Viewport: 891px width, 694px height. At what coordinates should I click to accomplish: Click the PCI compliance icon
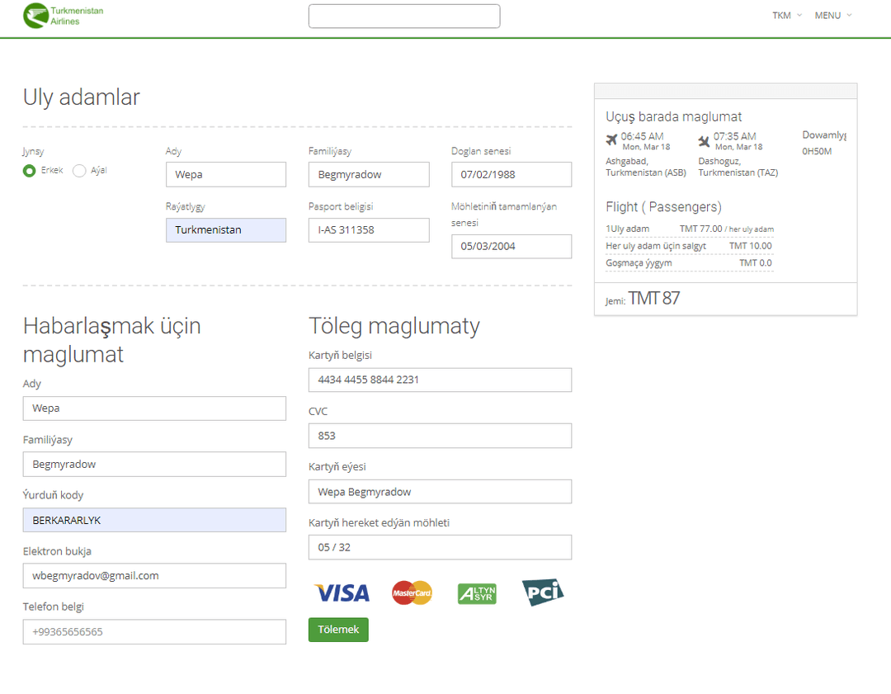click(x=542, y=592)
